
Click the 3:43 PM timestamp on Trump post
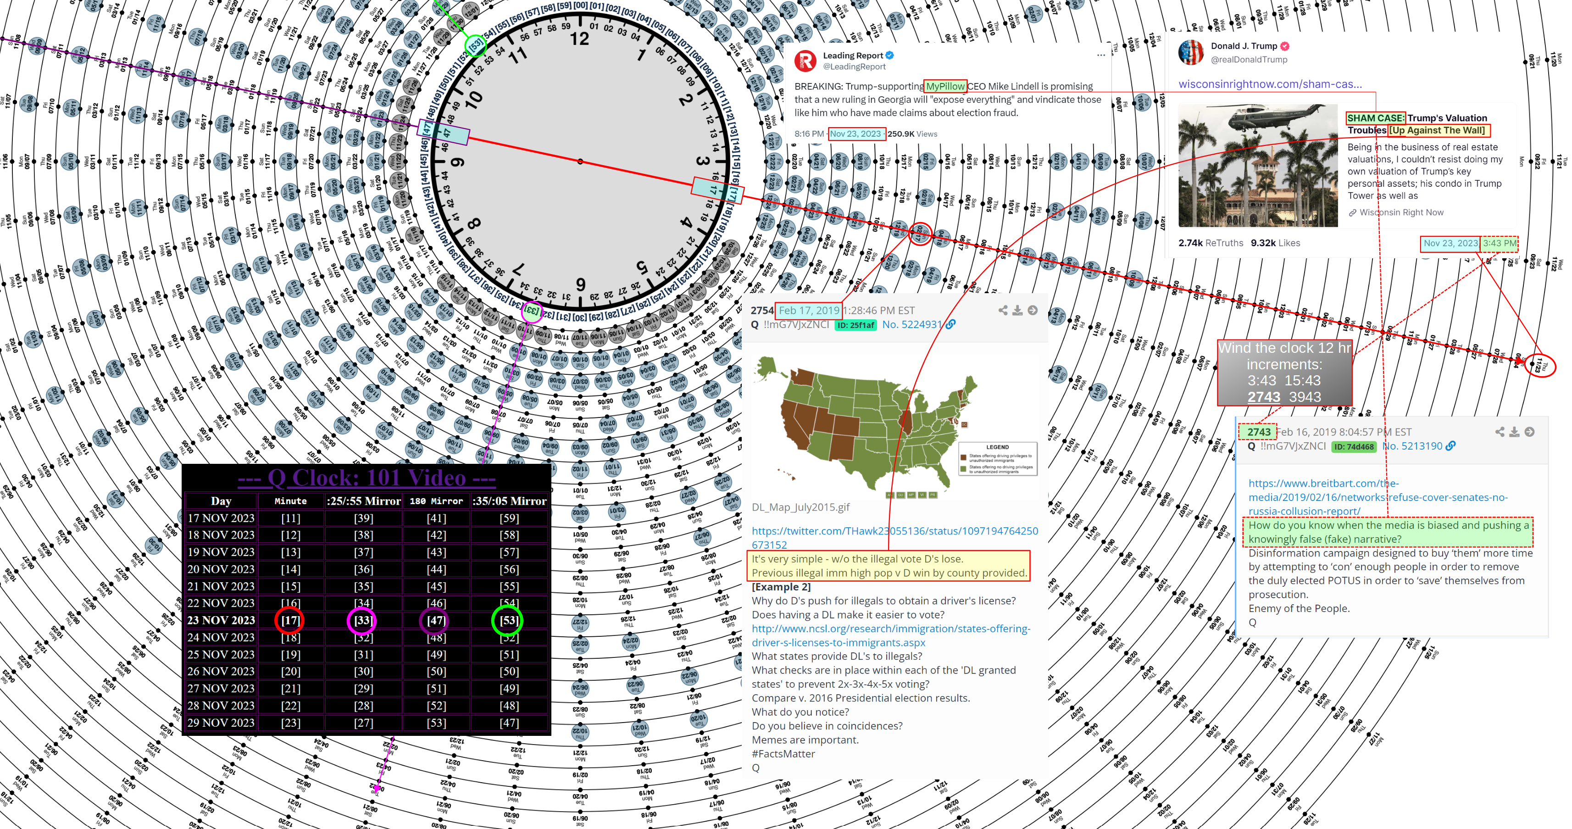(x=1500, y=243)
